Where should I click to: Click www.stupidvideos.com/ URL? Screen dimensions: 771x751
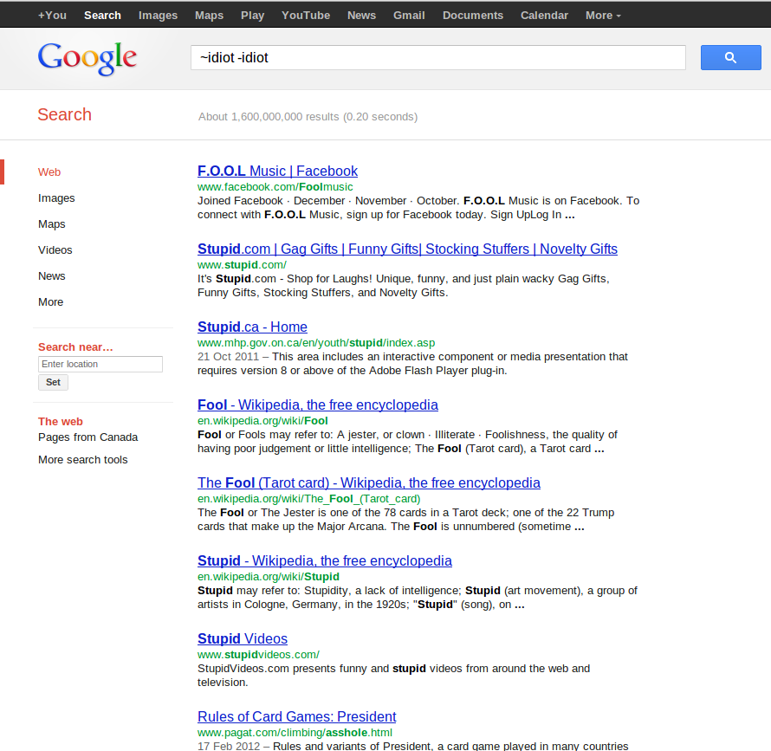click(x=258, y=655)
